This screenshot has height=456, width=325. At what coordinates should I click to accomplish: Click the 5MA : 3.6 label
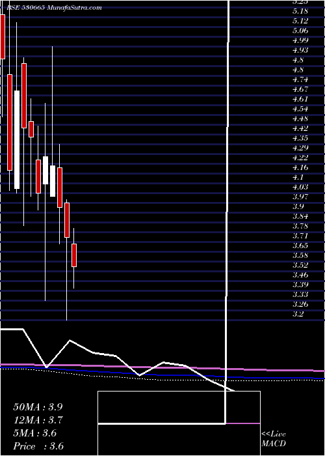click(35, 433)
